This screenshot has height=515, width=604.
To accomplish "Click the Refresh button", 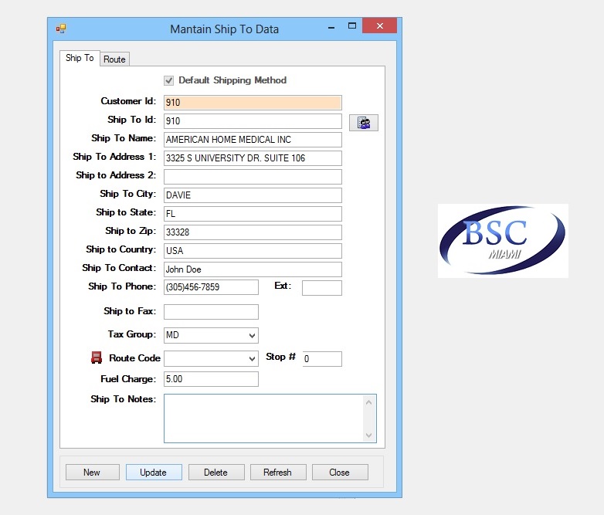I will [x=278, y=473].
